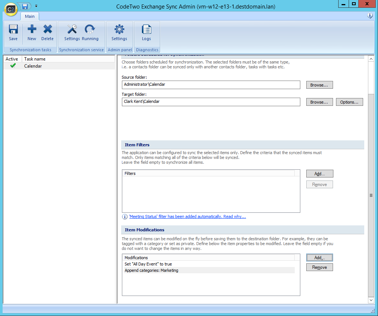Screen dimensions: 378x316
Task: Click the vertical scrollbar down arrow
Action: click(371, 300)
